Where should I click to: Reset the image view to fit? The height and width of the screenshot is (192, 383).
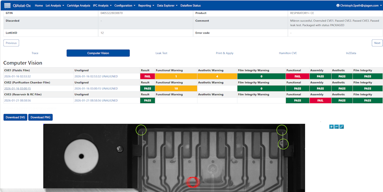click(342, 127)
